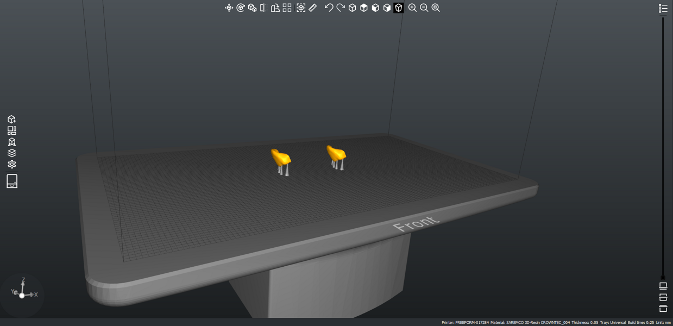Open the support generation tool in the sidebar
The height and width of the screenshot is (326, 673).
(11, 141)
